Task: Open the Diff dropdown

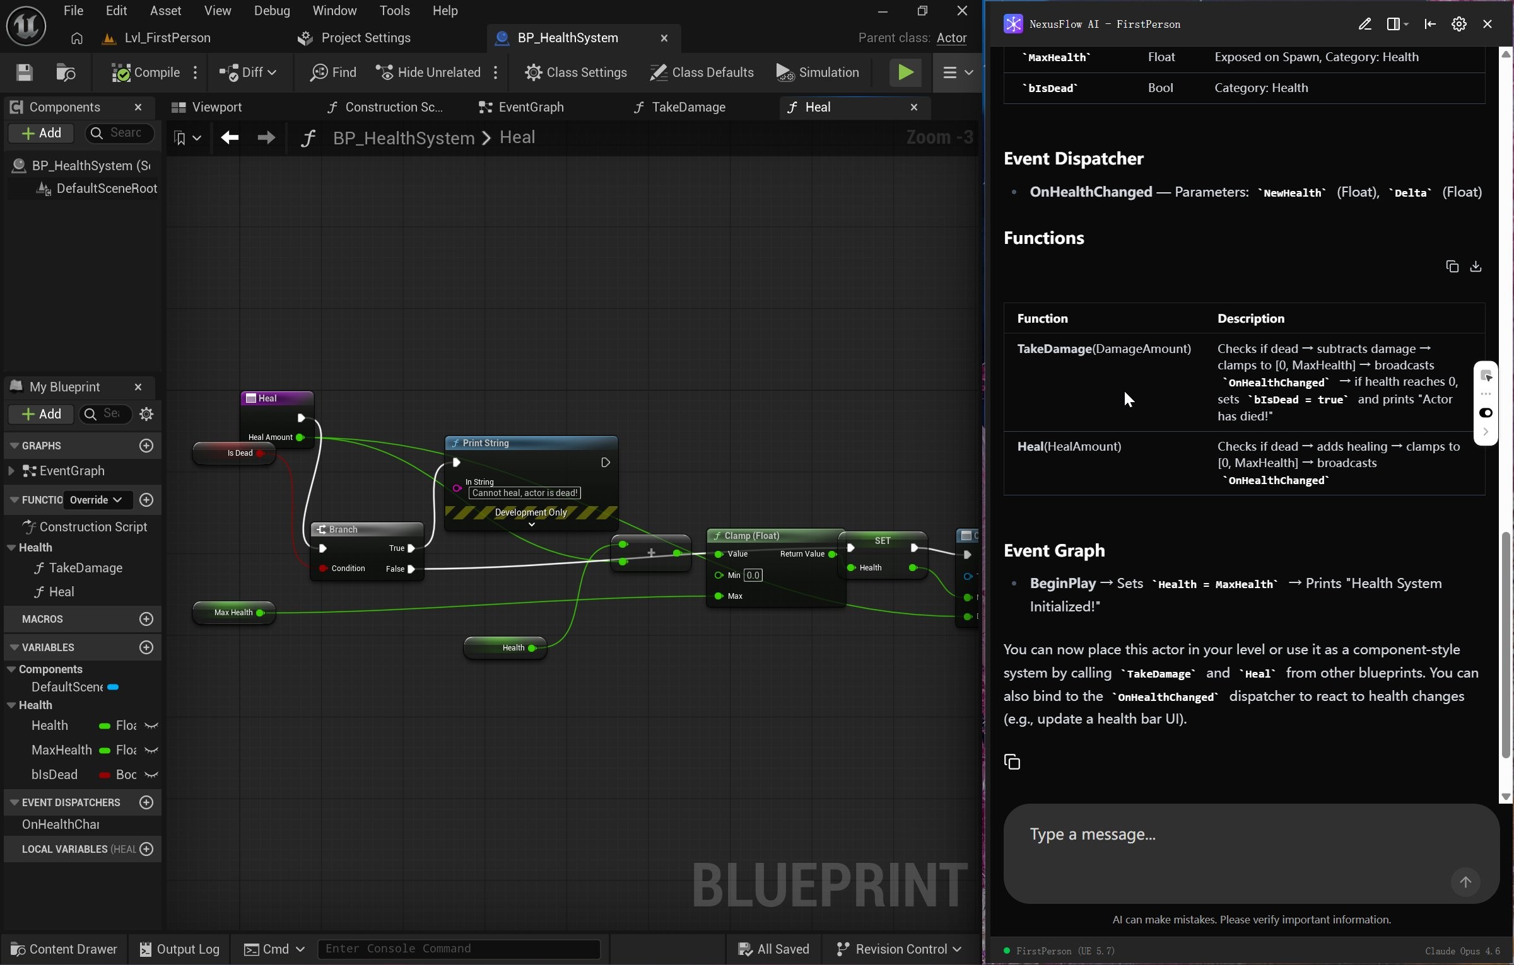Action: click(x=247, y=72)
